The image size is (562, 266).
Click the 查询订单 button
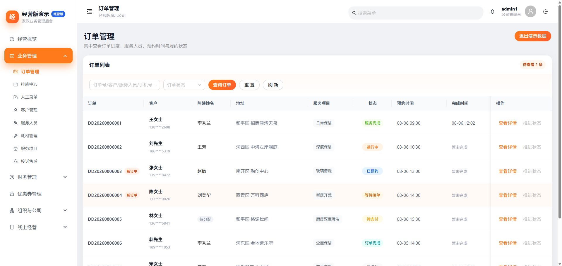click(222, 85)
